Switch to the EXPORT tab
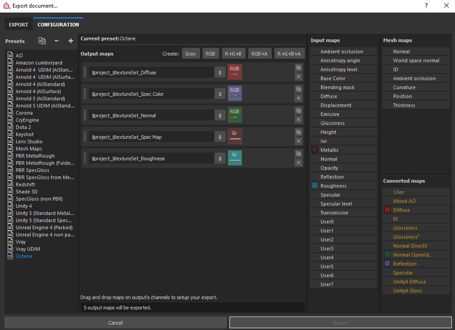The height and width of the screenshot is (330, 455). [18, 25]
